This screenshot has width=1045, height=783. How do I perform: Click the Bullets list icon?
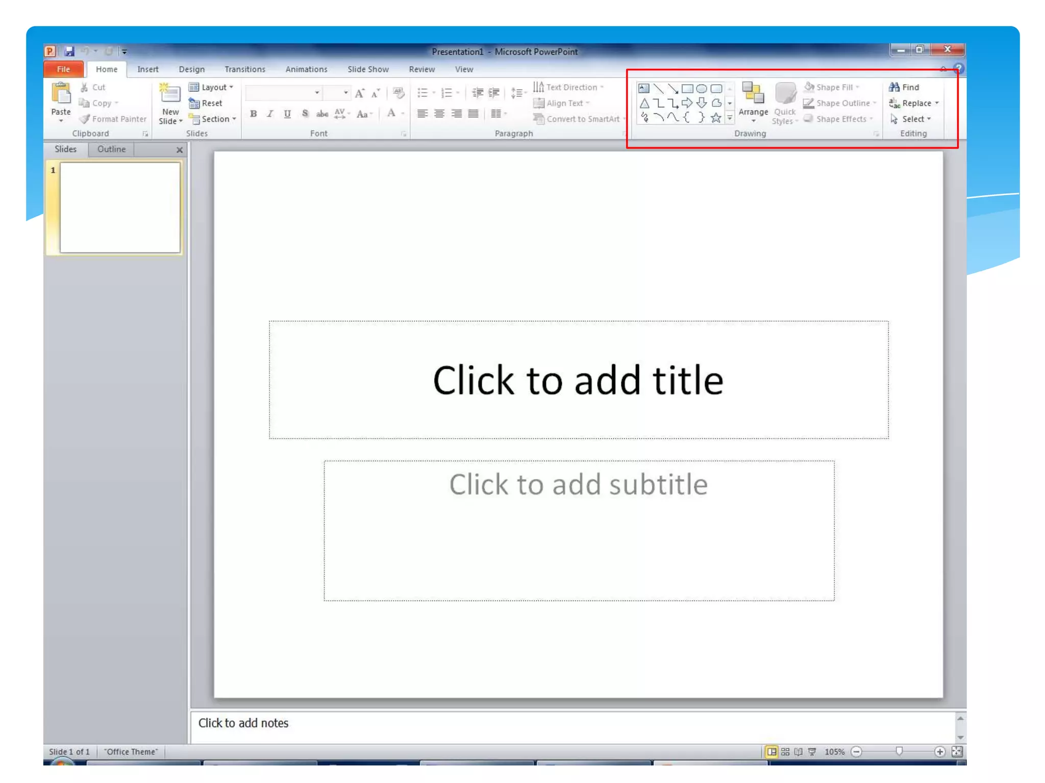click(x=422, y=93)
